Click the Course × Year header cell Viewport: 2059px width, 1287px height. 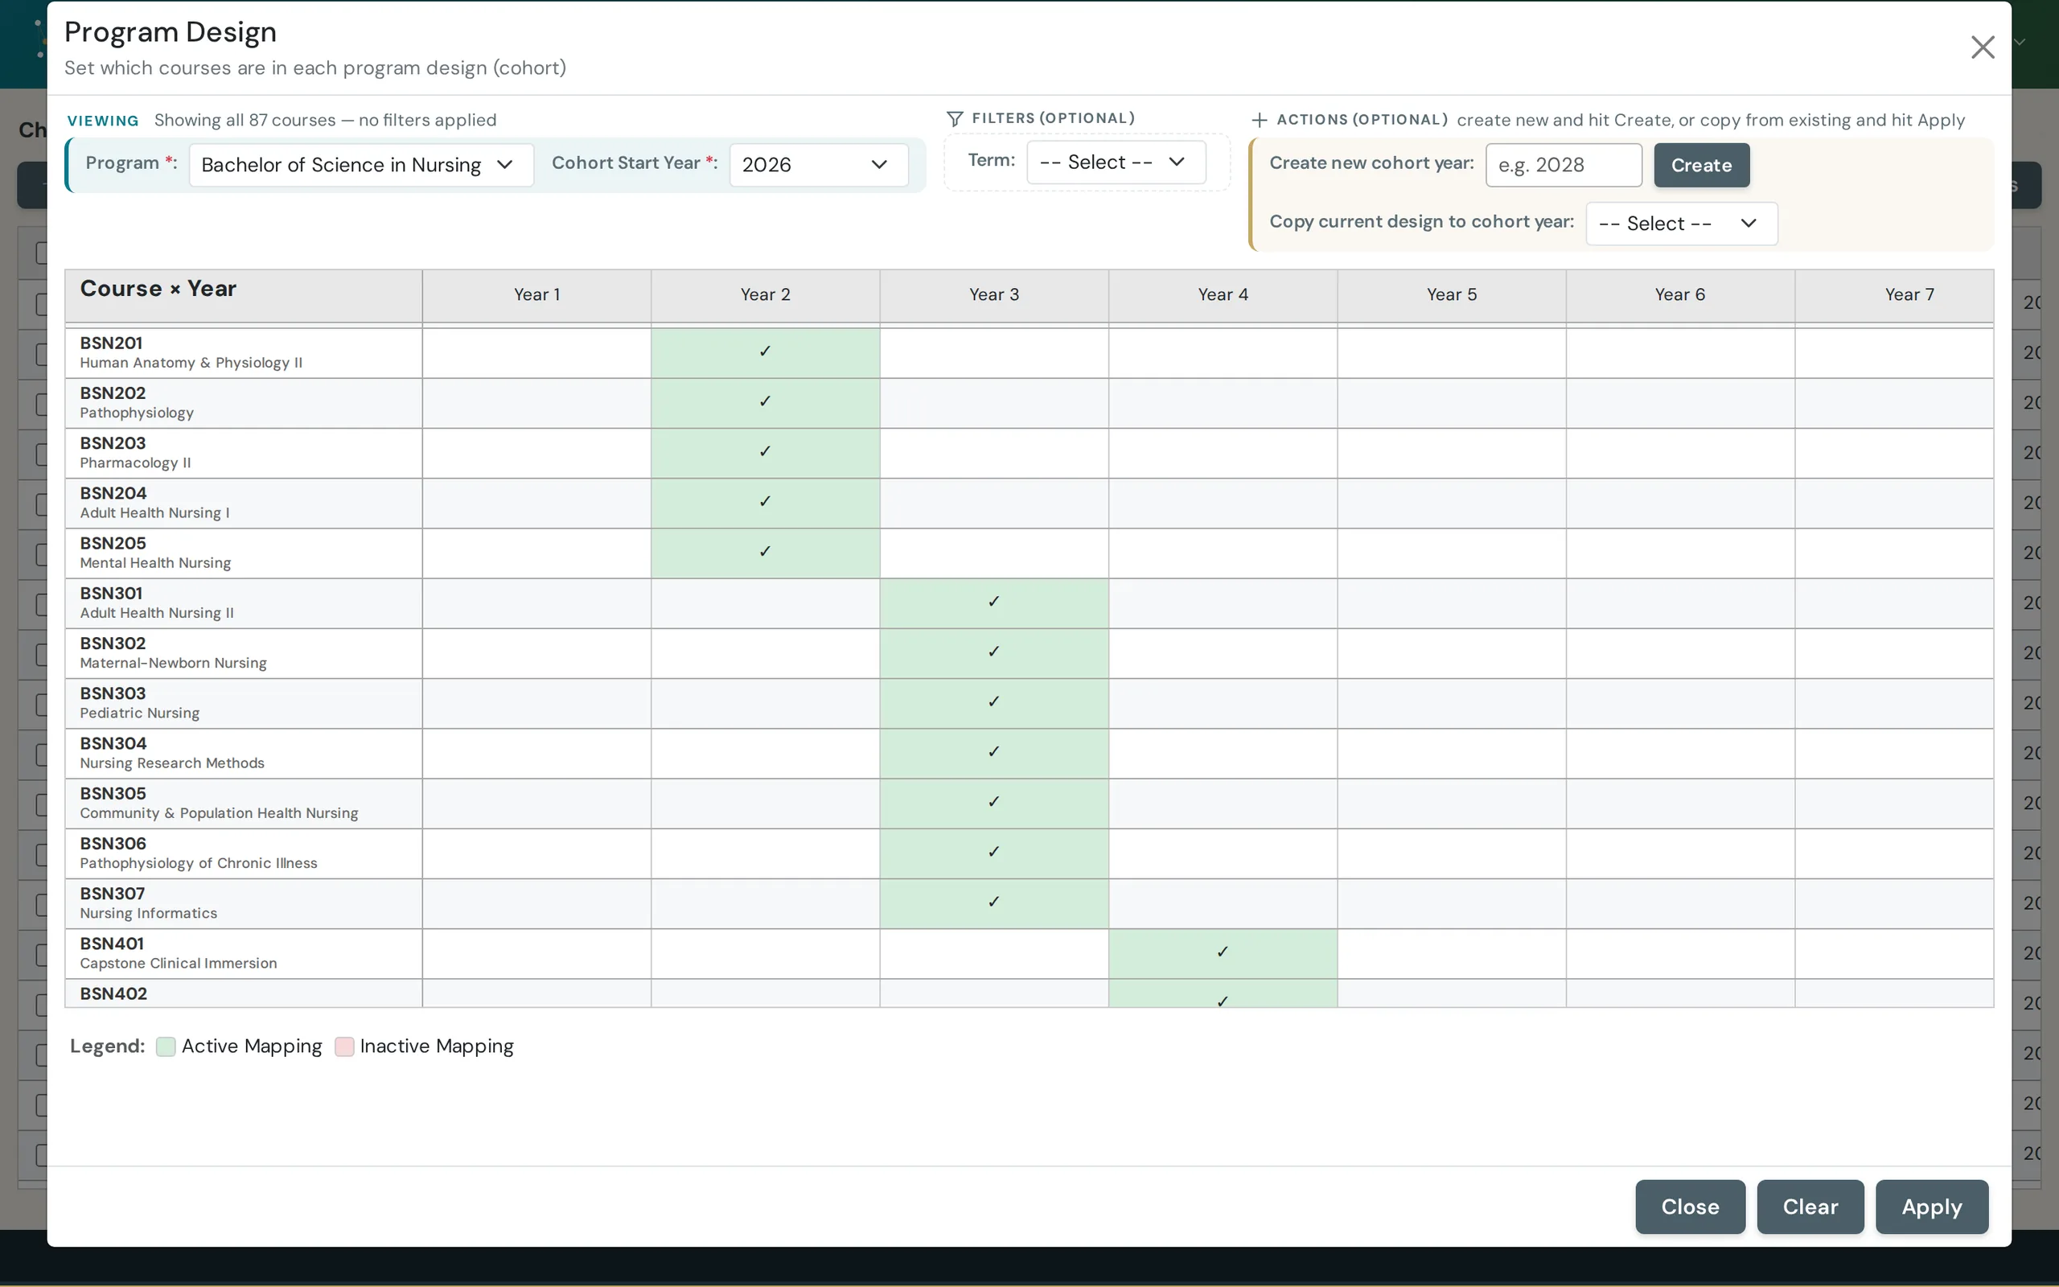click(x=244, y=295)
